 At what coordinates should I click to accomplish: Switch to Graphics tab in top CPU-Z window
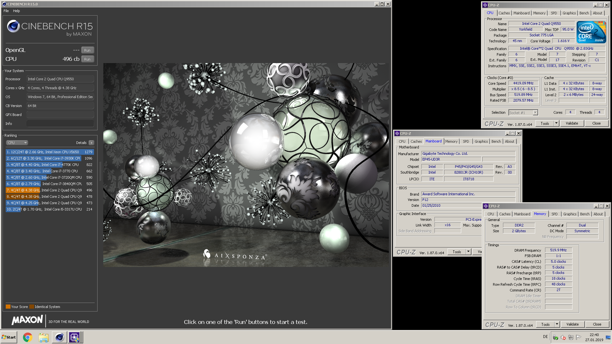pos(569,13)
